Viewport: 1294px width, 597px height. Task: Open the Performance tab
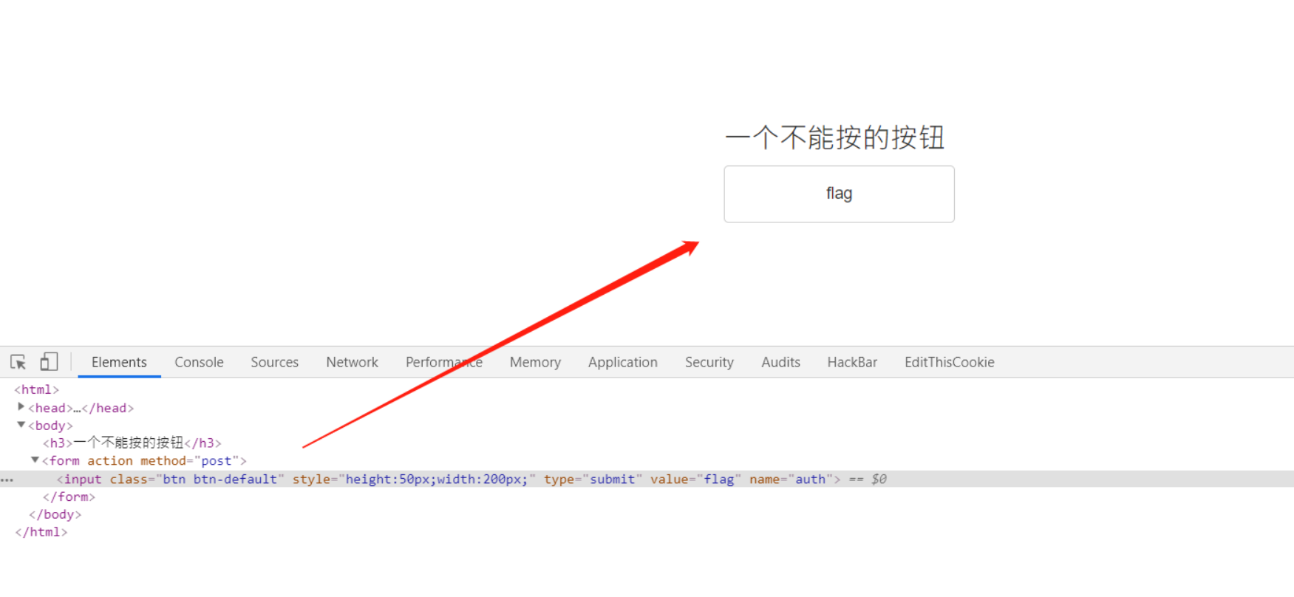pos(443,362)
